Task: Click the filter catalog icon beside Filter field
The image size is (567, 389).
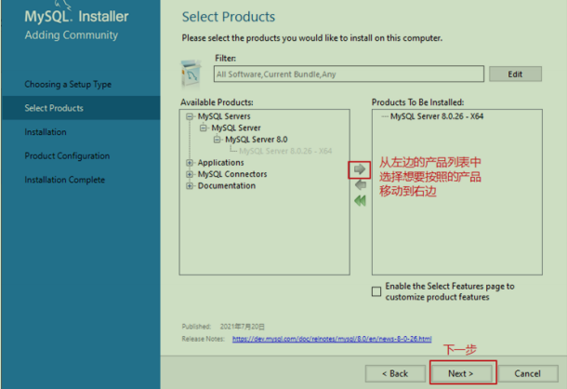Action: 191,74
